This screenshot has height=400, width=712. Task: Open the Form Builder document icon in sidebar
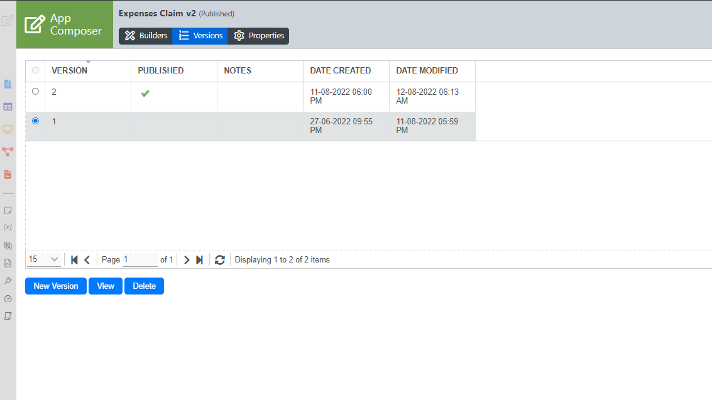[8, 84]
